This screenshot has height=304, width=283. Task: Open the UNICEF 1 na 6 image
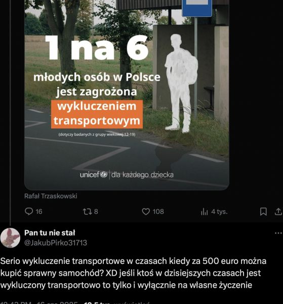pyautogui.click(x=127, y=95)
